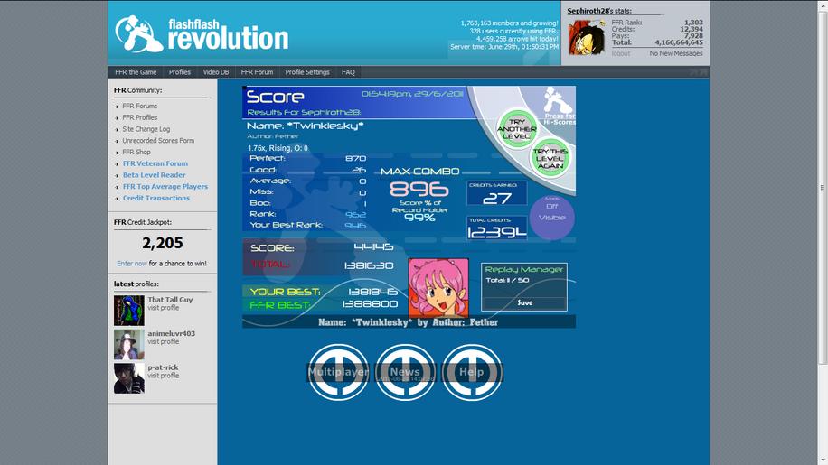Open That Tall Guy profile thumbnail
This screenshot has height=465, width=828.
pyautogui.click(x=129, y=311)
